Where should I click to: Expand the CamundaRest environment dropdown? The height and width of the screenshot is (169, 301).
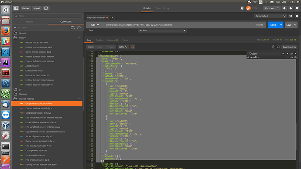pyautogui.click(x=270, y=16)
